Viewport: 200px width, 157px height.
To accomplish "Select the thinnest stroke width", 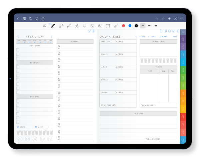I will 143,26.
